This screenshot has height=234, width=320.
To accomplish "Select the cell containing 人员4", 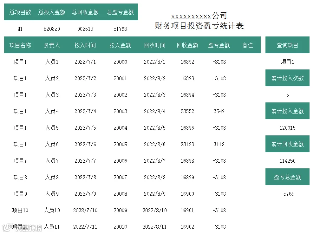I will pyautogui.click(x=52, y=111).
